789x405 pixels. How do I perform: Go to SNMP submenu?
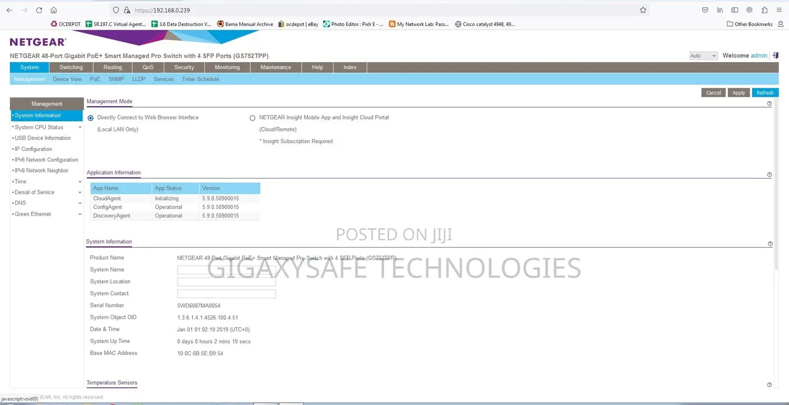[x=116, y=79]
